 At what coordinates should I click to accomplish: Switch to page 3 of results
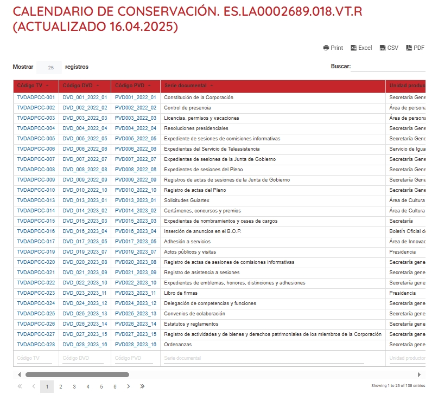[74, 386]
